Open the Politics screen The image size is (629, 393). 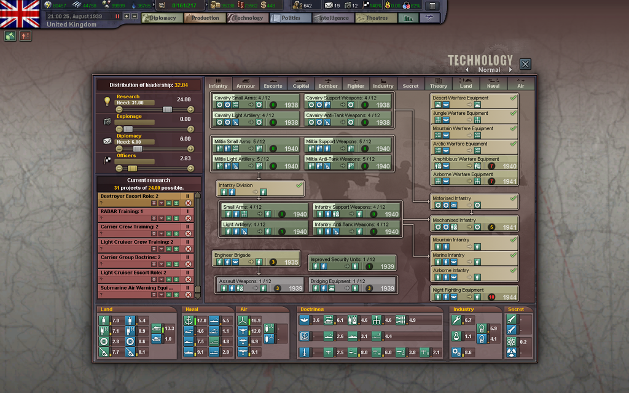pos(291,18)
